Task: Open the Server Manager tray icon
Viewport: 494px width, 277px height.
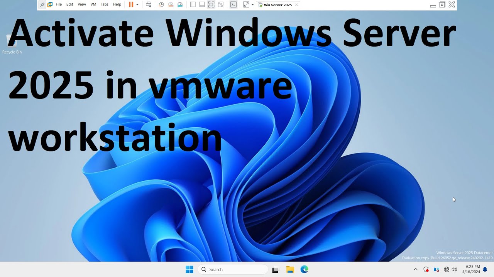Action: [x=436, y=269]
